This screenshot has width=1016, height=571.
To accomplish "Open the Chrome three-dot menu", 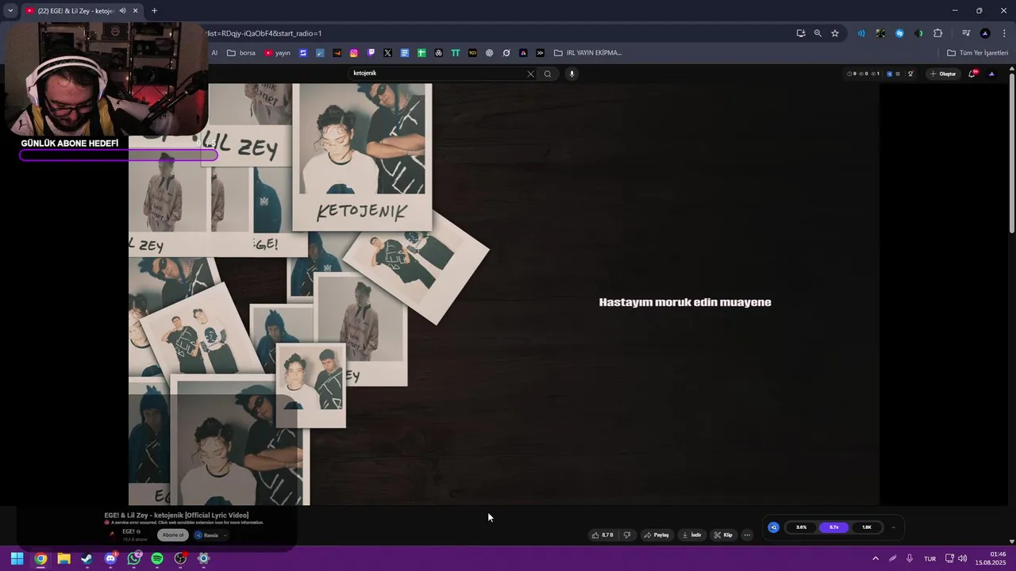I will pos(1003,33).
